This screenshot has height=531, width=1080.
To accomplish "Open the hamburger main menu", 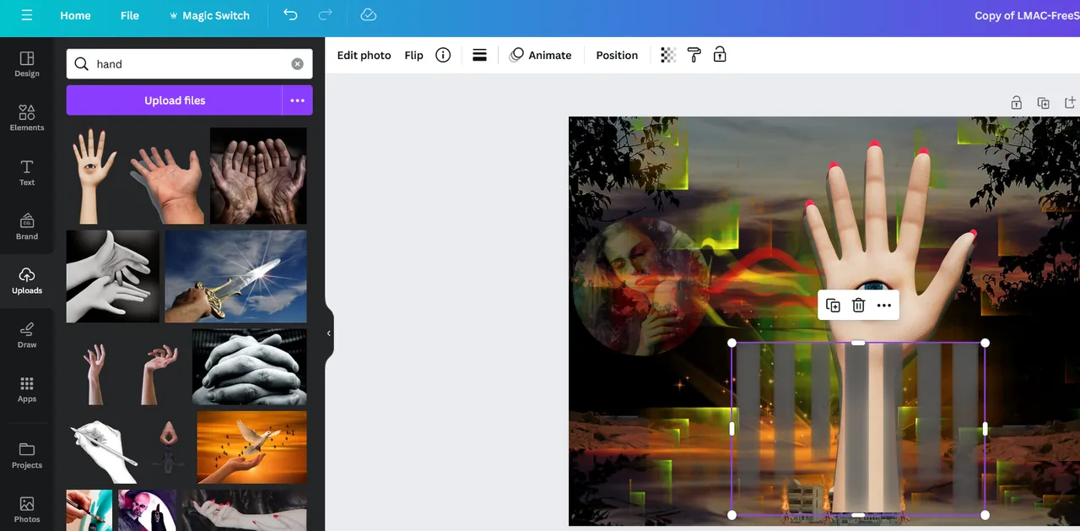I will pyautogui.click(x=27, y=15).
